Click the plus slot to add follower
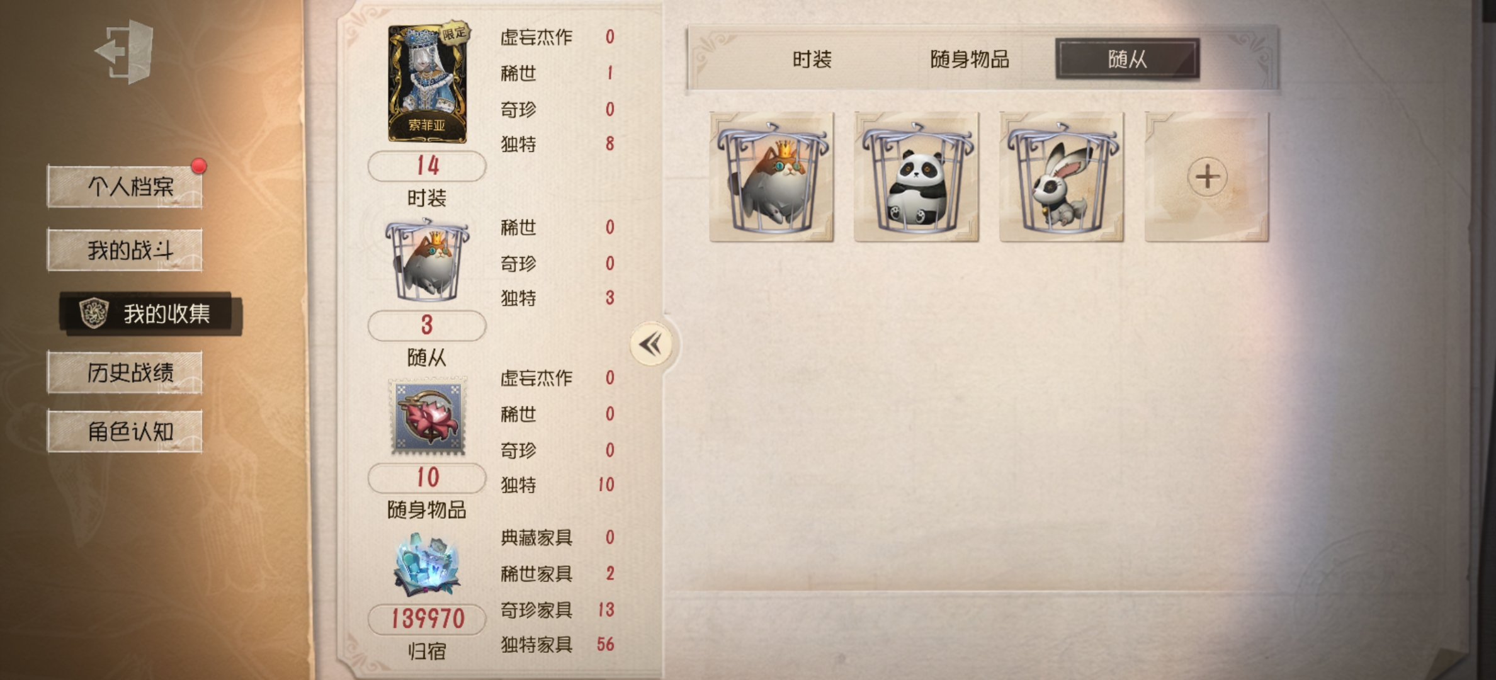Viewport: 1496px width, 680px height. [1207, 177]
